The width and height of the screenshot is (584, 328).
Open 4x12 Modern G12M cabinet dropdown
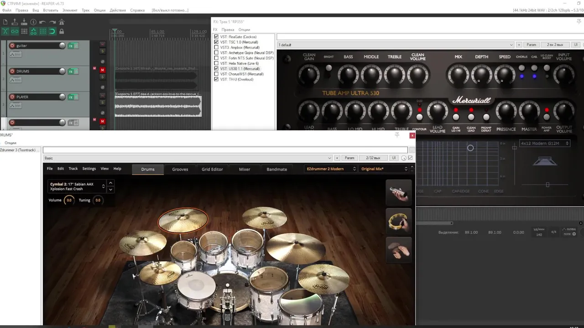(545, 143)
